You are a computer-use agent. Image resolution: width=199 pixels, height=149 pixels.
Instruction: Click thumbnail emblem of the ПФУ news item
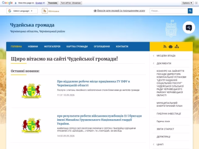coord(32,91)
